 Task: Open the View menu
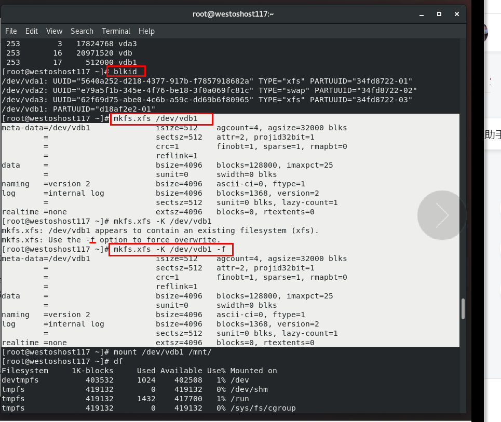pos(53,31)
